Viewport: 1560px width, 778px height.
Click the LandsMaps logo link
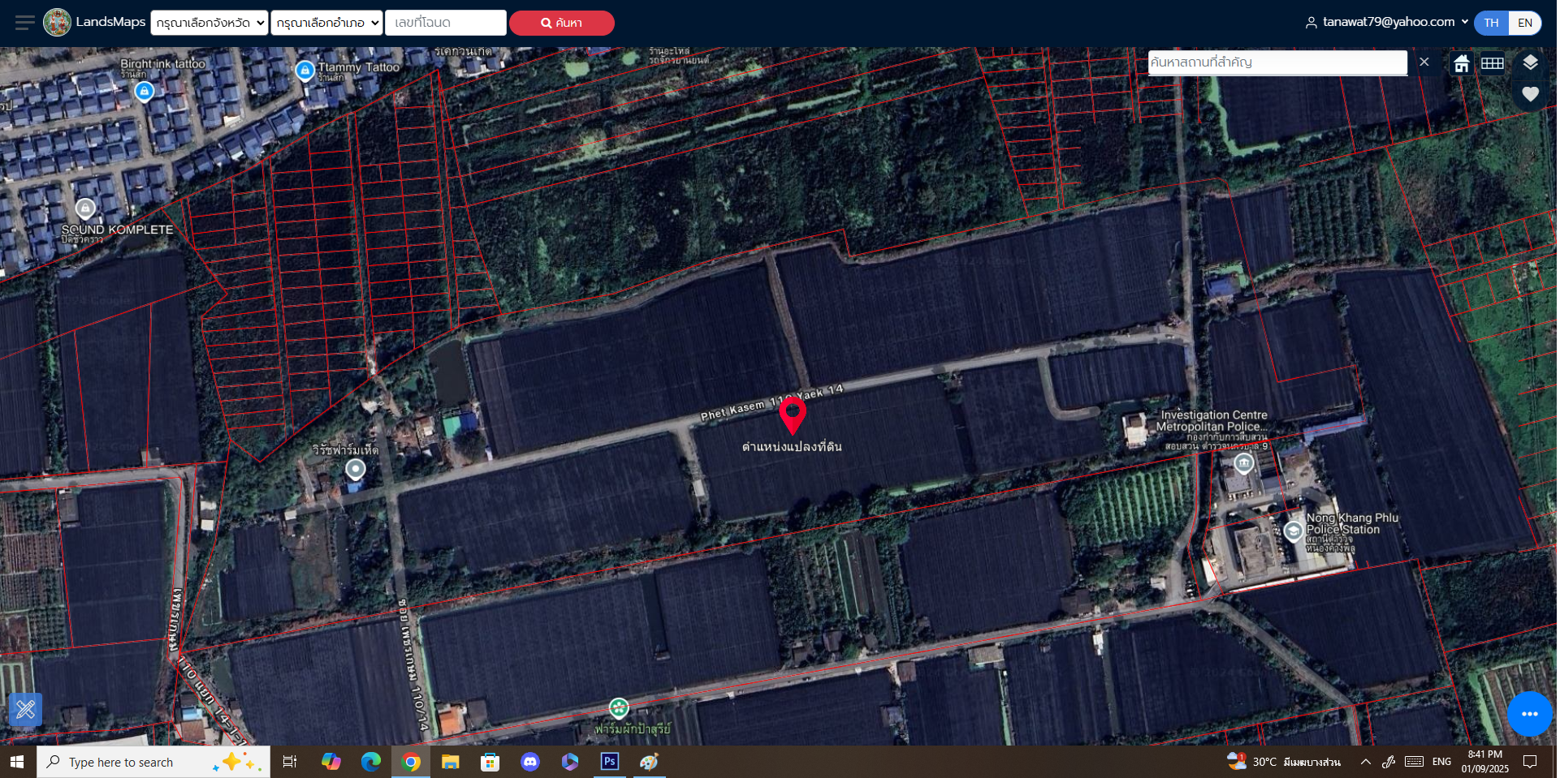click(94, 22)
